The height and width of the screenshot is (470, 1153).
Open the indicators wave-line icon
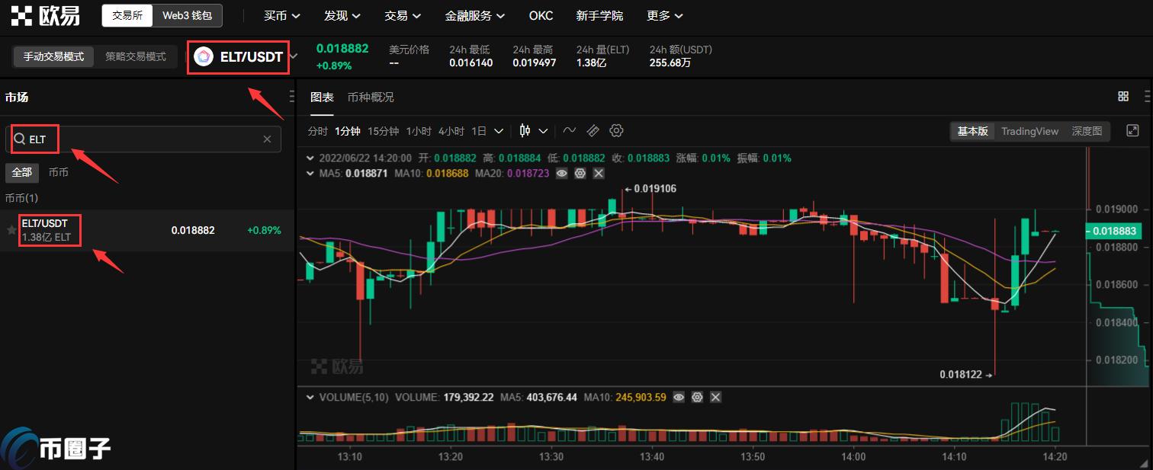coord(570,130)
